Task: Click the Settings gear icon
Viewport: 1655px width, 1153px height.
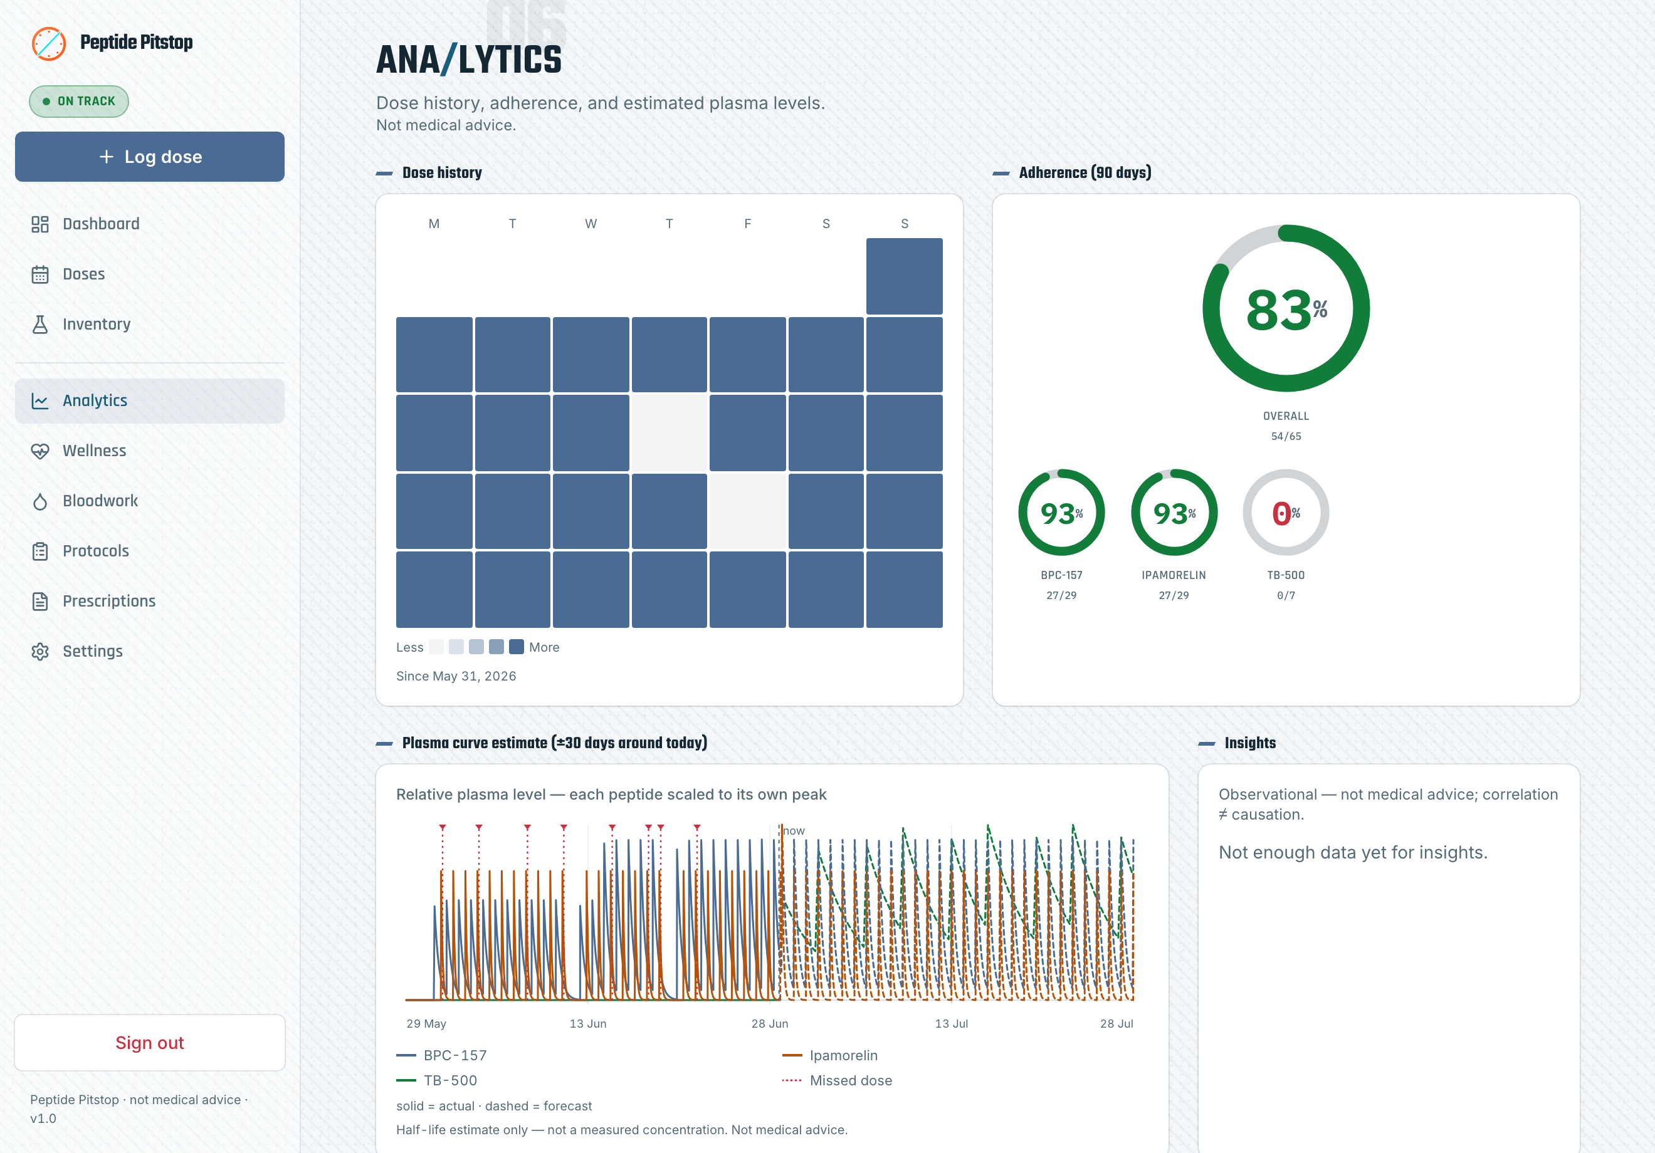Action: pyautogui.click(x=39, y=652)
